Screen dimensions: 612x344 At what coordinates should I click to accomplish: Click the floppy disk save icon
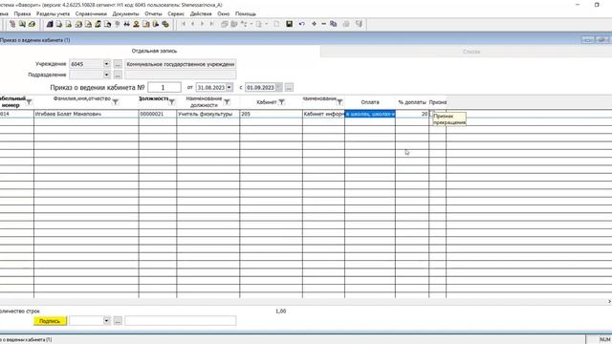point(289,24)
